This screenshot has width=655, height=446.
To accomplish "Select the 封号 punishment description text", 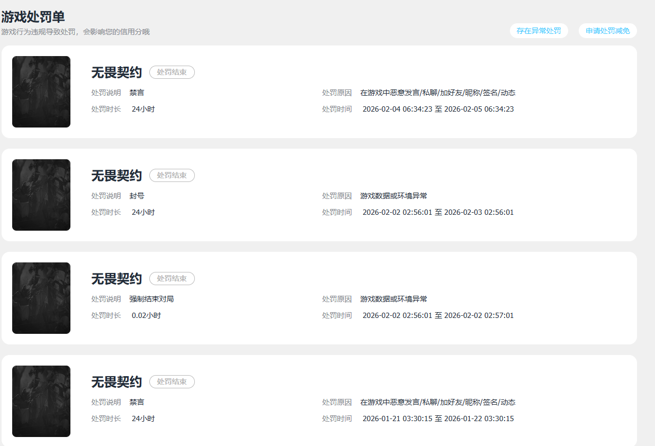I will (x=137, y=196).
